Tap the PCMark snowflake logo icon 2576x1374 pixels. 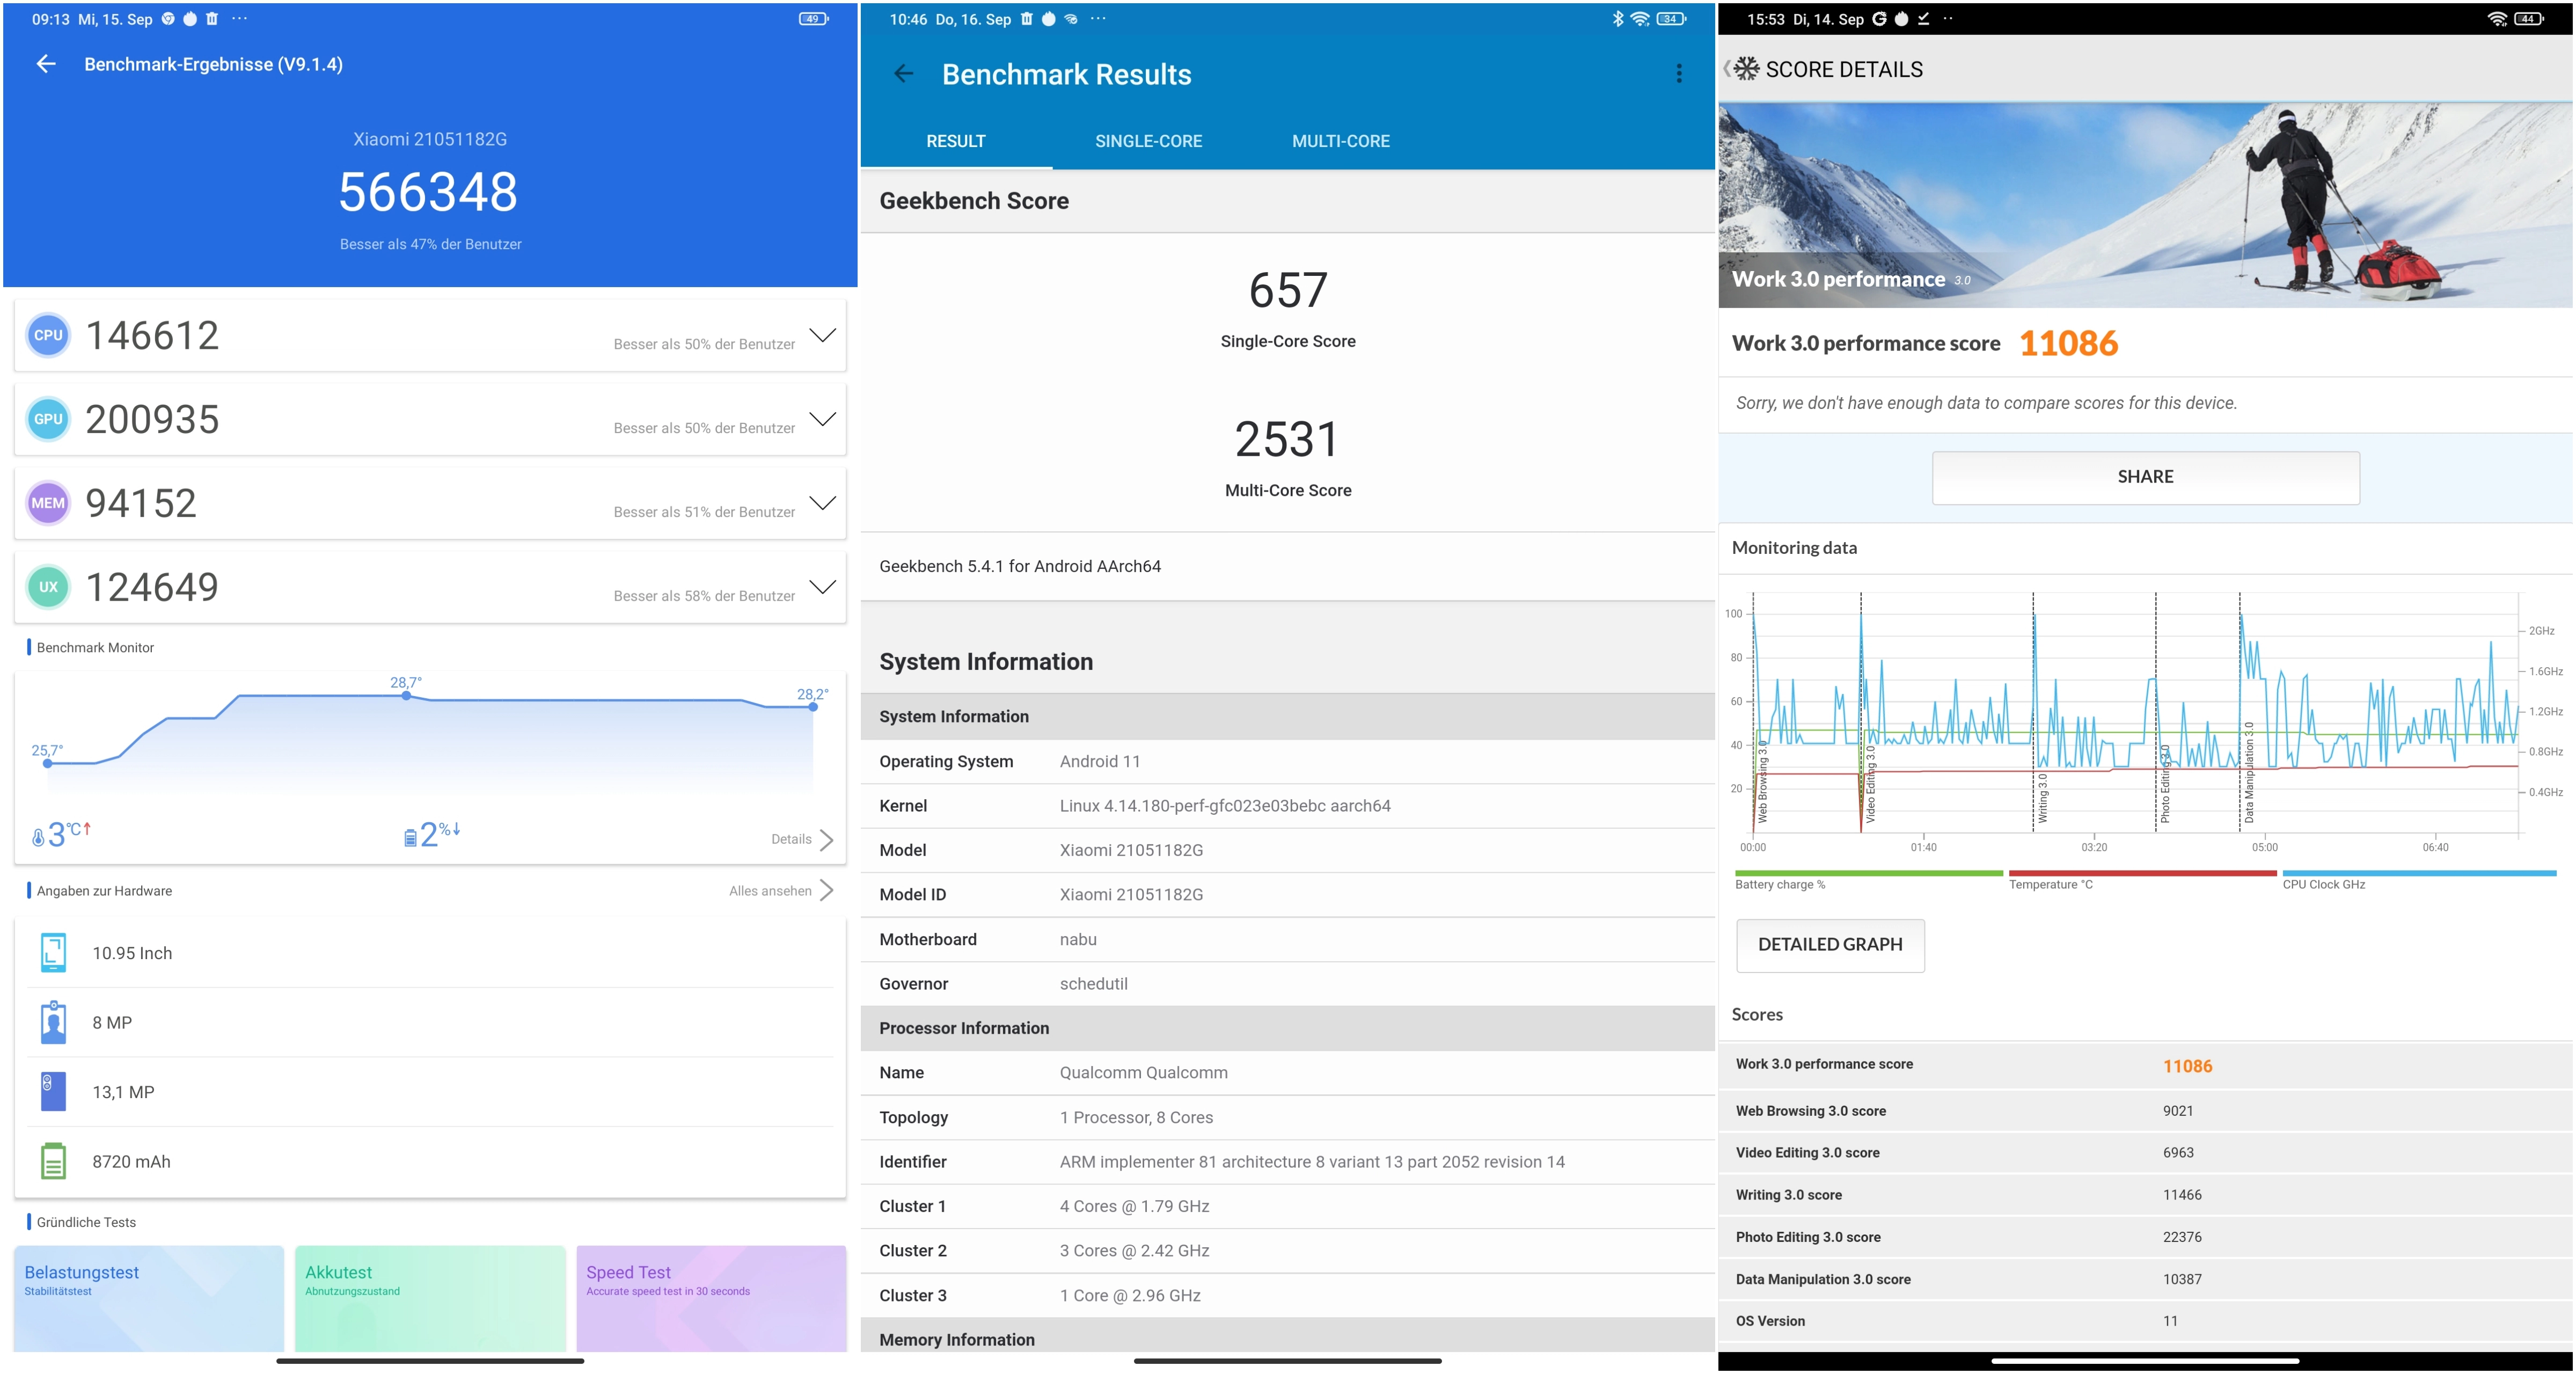tap(1746, 69)
